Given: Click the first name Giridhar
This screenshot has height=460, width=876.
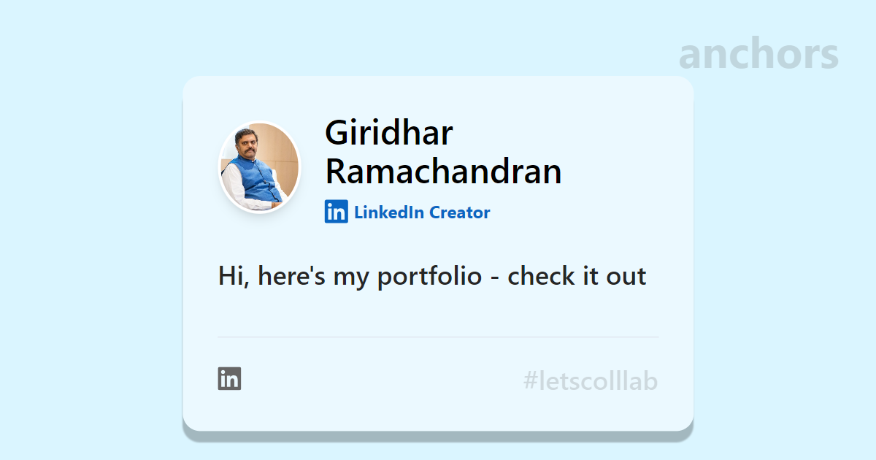Looking at the screenshot, I should [389, 133].
